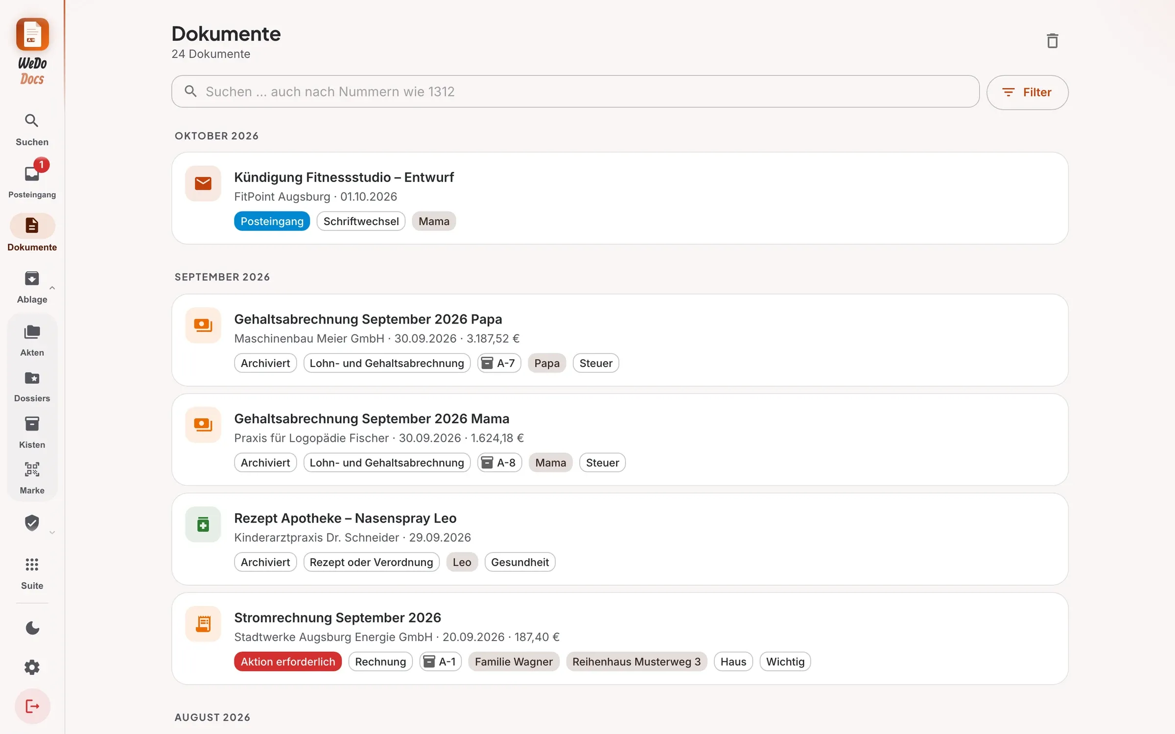Open the Filter button

[x=1027, y=92]
